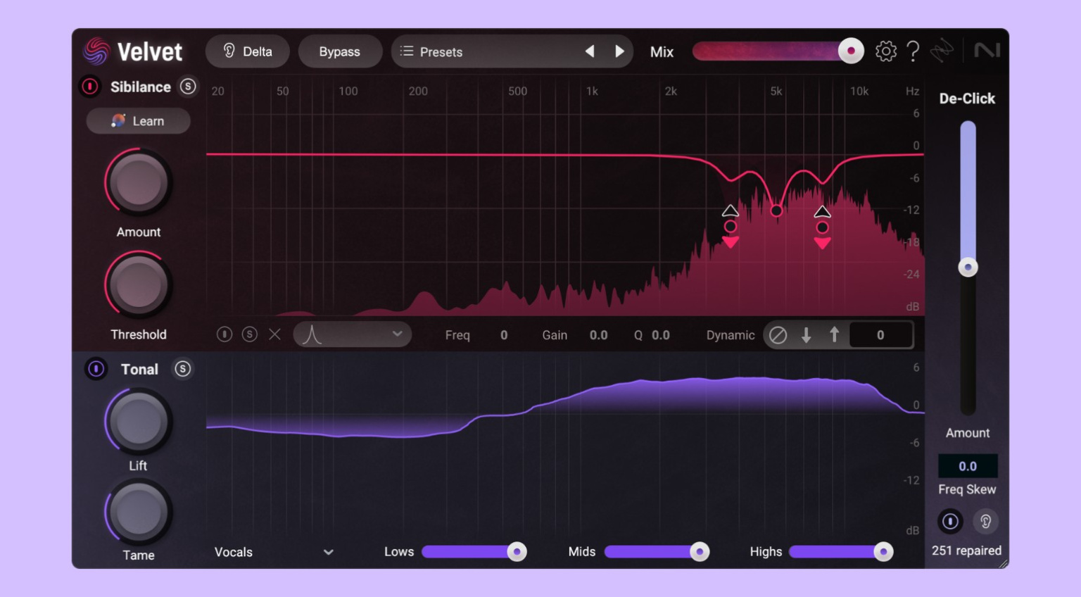
Task: Toggle the De-Click power button
Action: tap(950, 522)
